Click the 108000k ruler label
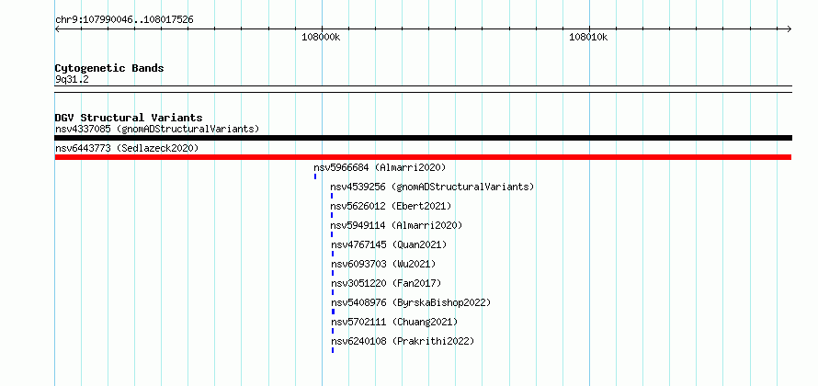Screen dimensions: 818x386 [x=321, y=37]
